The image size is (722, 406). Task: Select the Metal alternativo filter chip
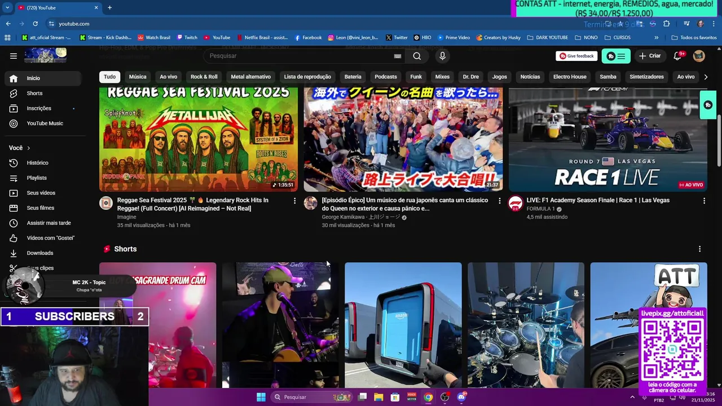(x=250, y=77)
